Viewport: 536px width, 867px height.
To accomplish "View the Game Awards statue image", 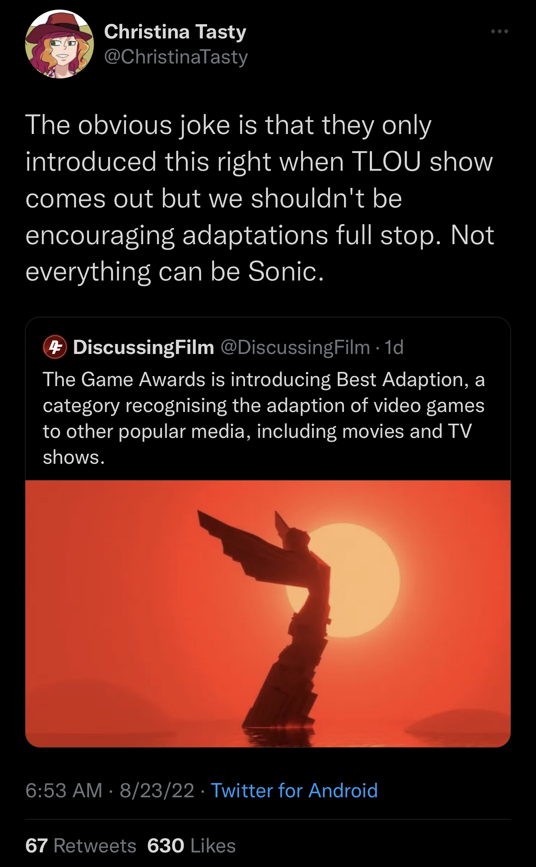I will point(268,614).
